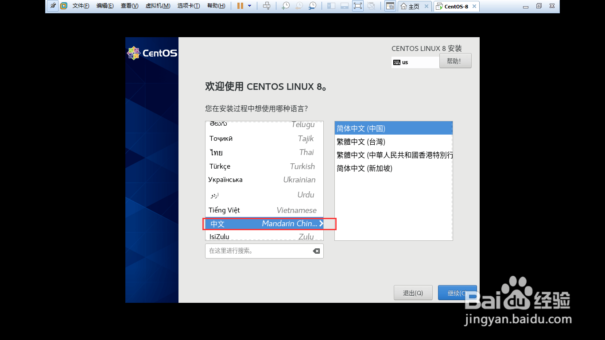Screen dimensions: 605x340
Task: Click the 继续(C) button
Action: [458, 293]
